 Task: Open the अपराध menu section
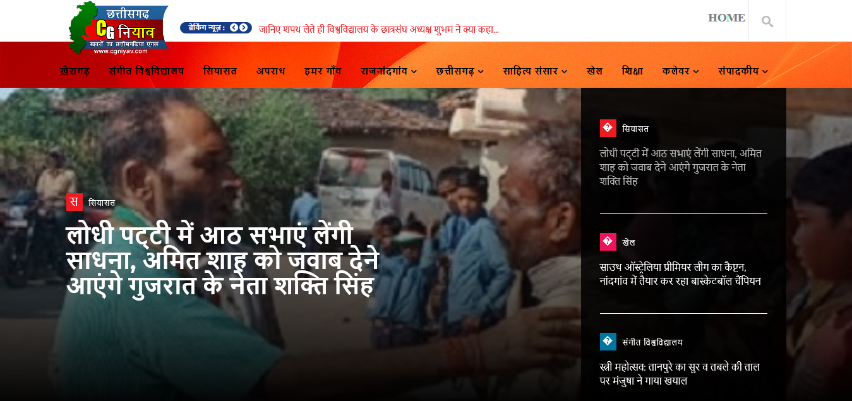point(270,71)
